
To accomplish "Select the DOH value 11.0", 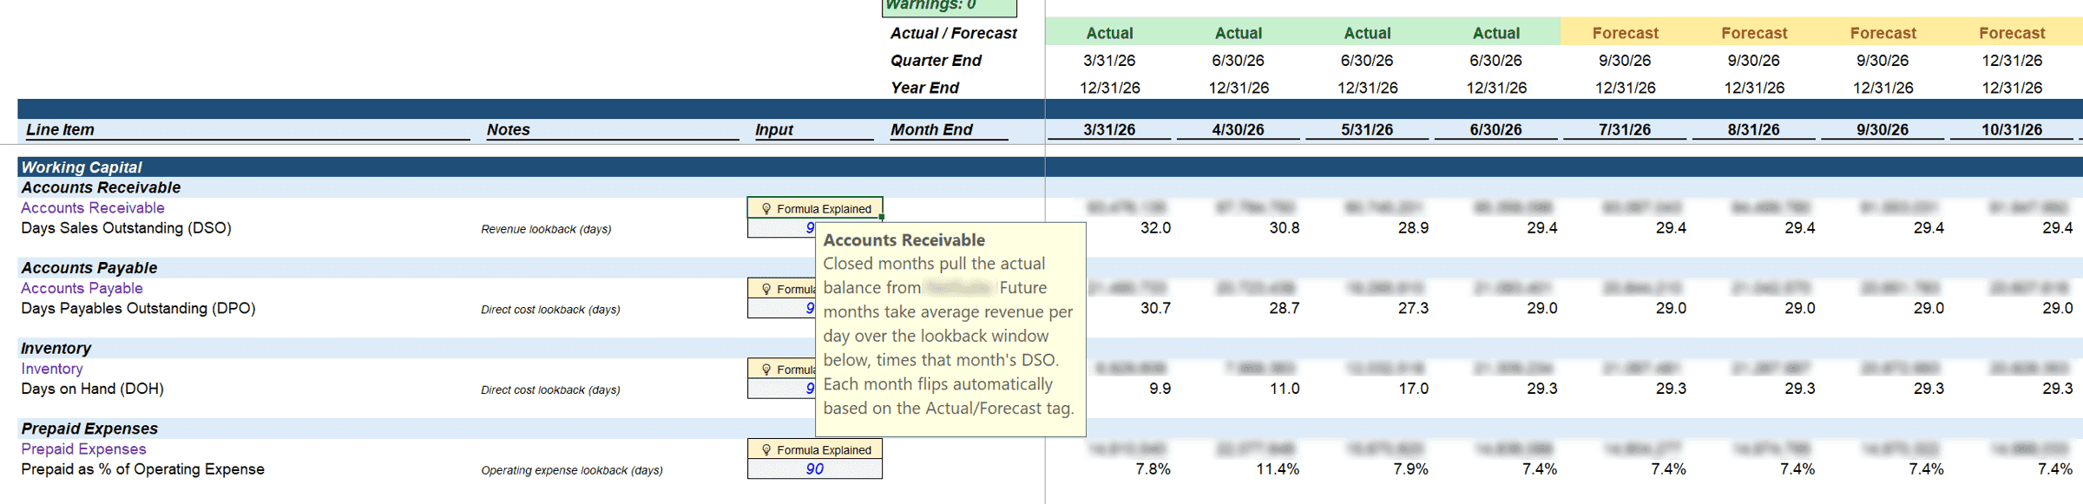I will 1285,389.
